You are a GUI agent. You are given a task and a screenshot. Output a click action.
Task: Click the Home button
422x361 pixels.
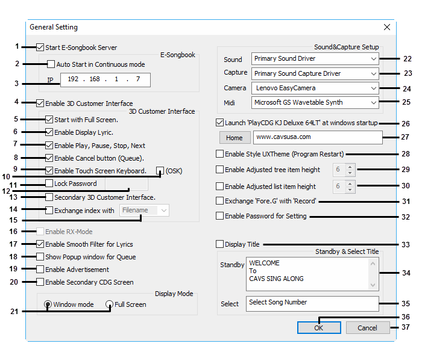pyautogui.click(x=234, y=138)
